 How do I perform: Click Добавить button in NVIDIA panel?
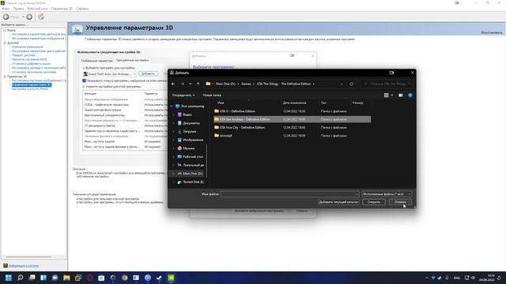(149, 74)
